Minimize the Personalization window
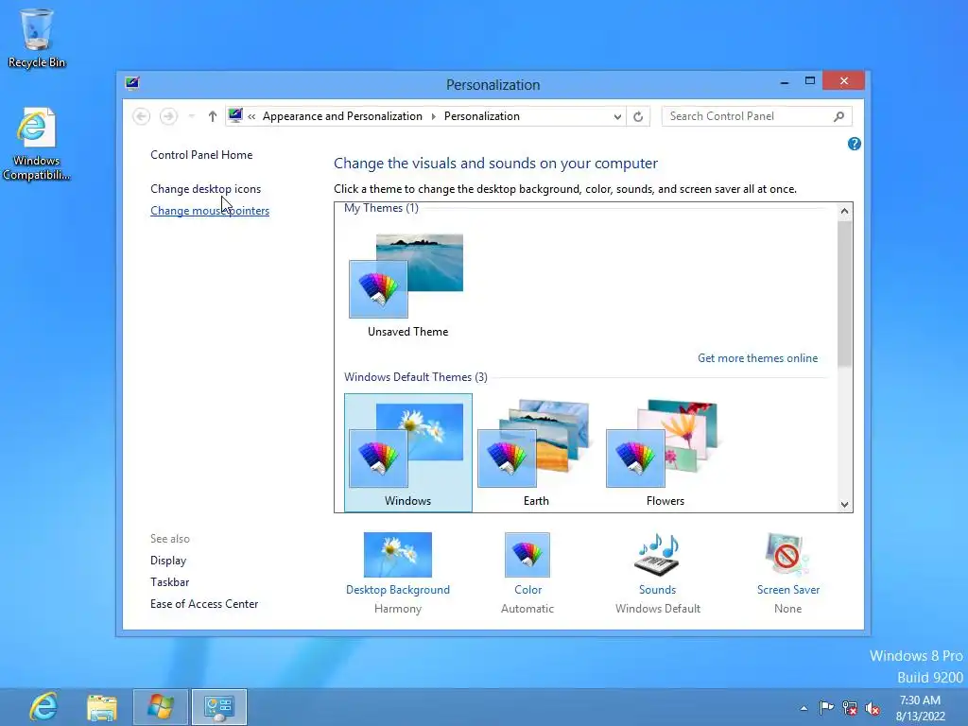 coord(784,81)
